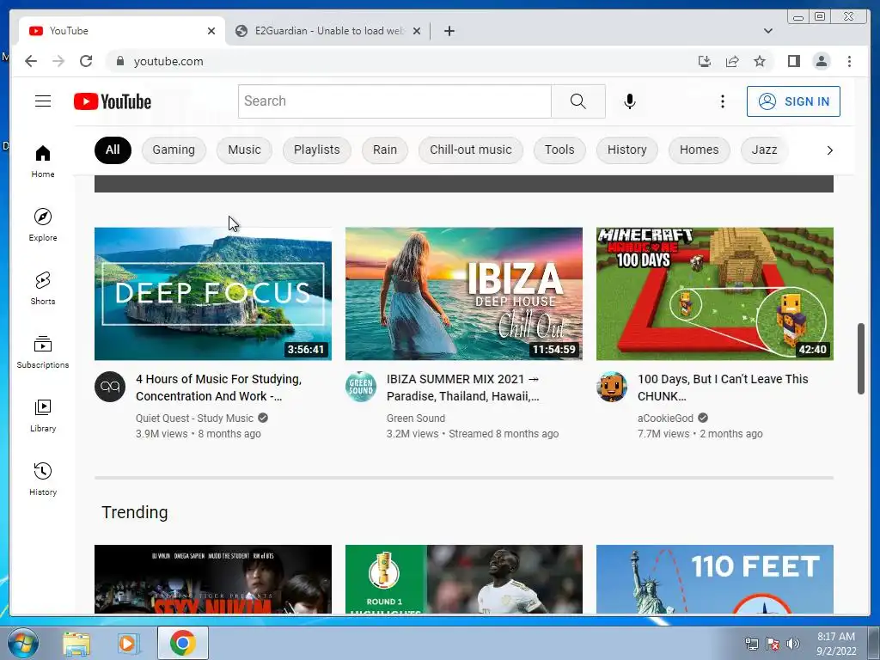The image size is (880, 660).
Task: Open Shorts in sidebar
Action: coord(43,289)
